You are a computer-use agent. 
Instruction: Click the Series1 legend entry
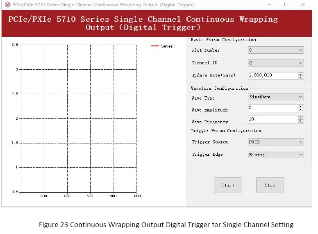point(163,46)
